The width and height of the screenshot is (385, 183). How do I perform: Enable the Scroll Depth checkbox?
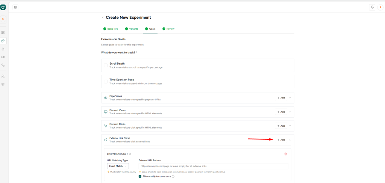106,65
